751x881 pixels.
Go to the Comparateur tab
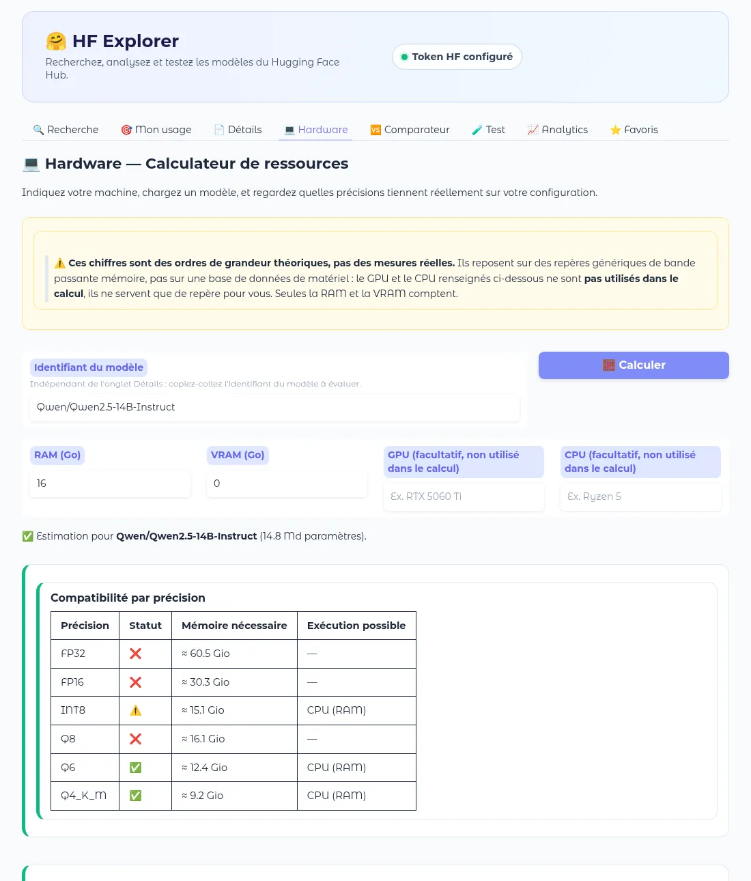(410, 130)
